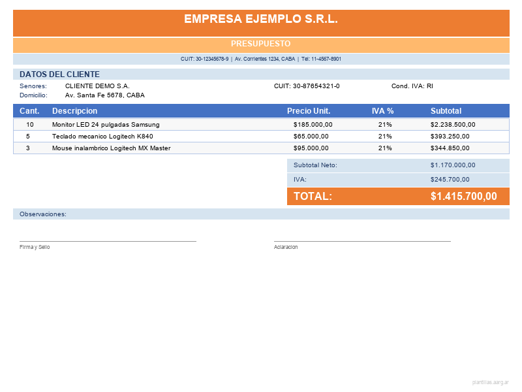Select Teclado mecanico Logitech K840 description
Viewport: 522px width, 392px height.
point(102,137)
